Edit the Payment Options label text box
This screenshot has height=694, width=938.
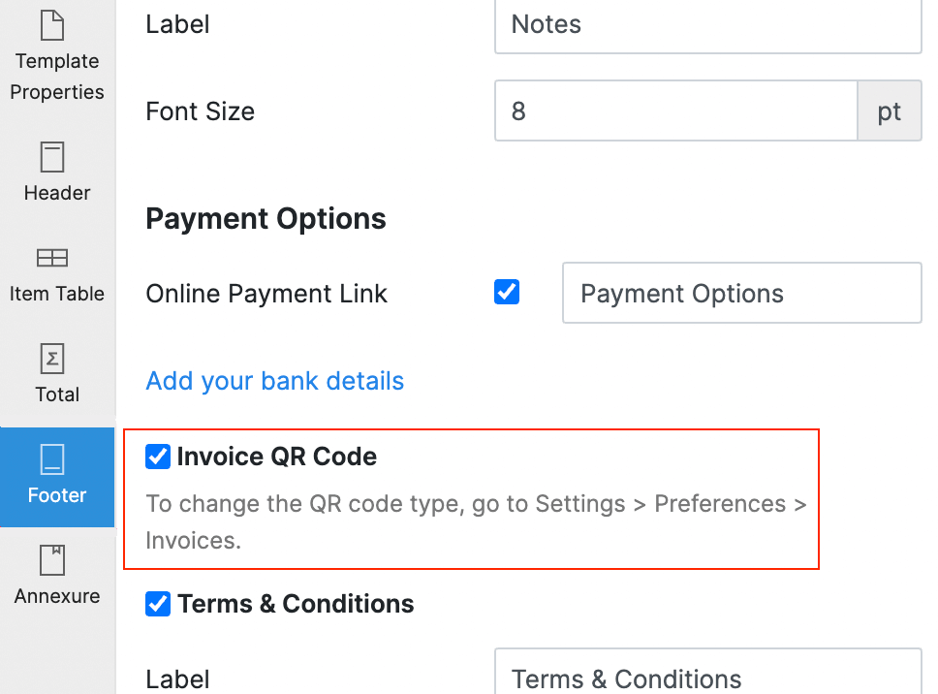(741, 293)
